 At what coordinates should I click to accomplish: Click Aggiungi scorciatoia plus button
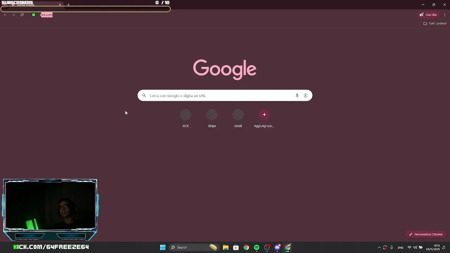pos(264,115)
